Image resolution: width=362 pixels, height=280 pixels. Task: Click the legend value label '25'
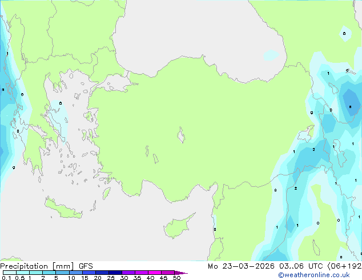(x=111, y=278)
